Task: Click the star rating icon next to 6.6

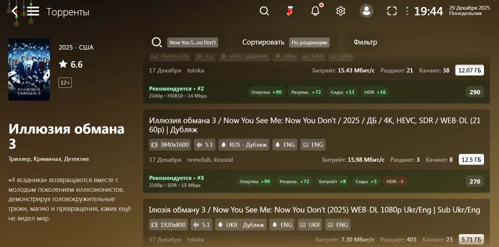Action: click(63, 64)
